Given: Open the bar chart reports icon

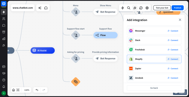Looking at the screenshot, I should pyautogui.click(x=4, y=39).
